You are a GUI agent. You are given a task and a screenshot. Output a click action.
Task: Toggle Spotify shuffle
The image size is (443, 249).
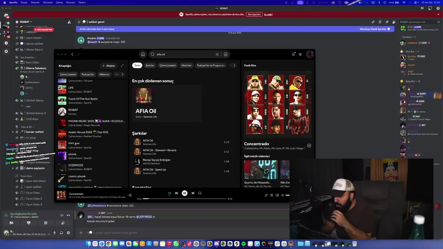pos(169,193)
